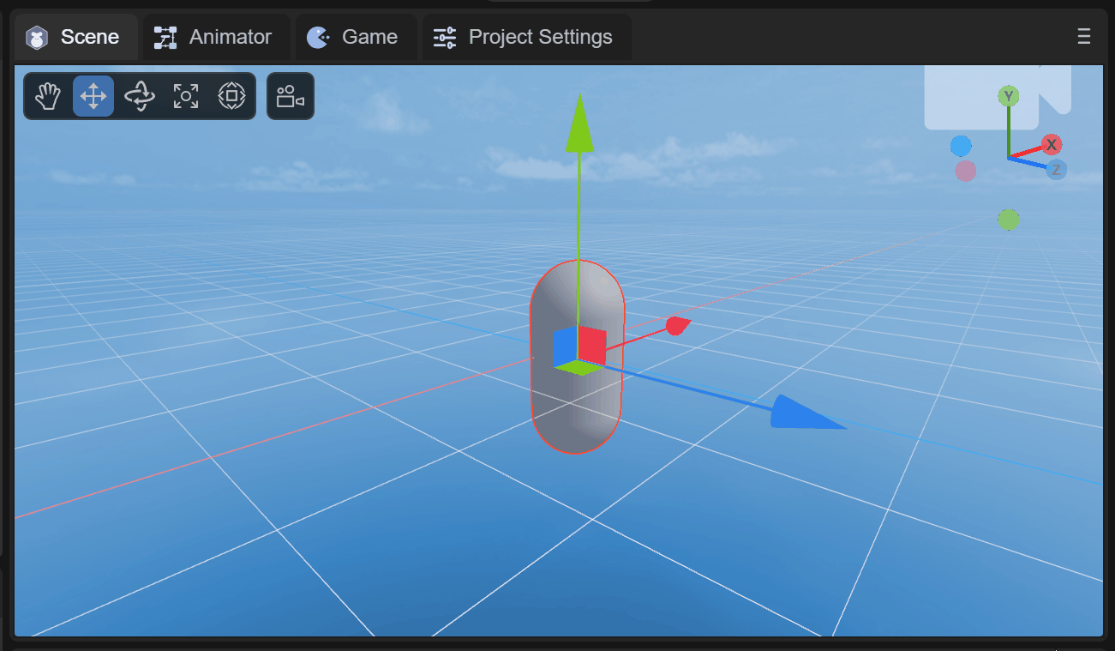Select the rect transform tool
Viewport: 1115px width, 651px height.
[232, 96]
